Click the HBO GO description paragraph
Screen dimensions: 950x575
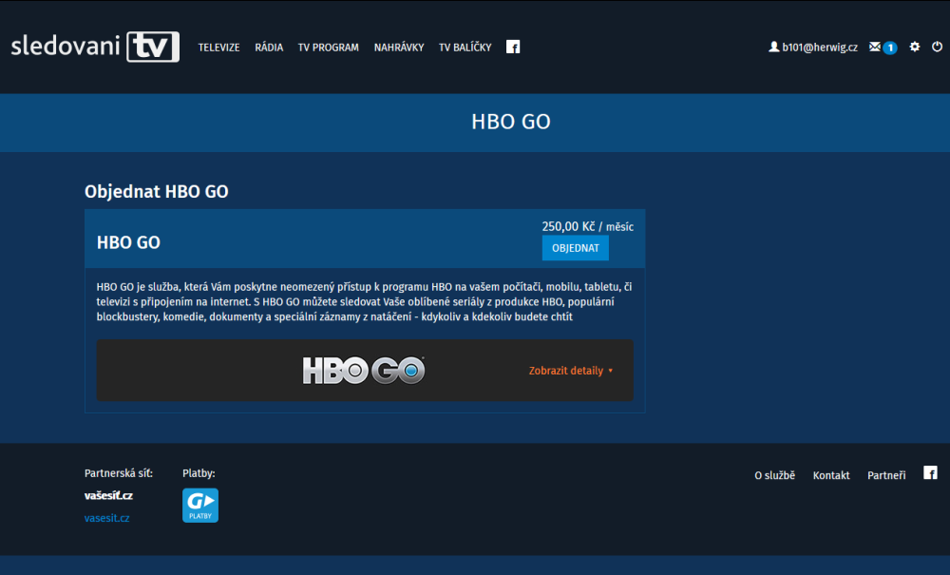point(364,301)
